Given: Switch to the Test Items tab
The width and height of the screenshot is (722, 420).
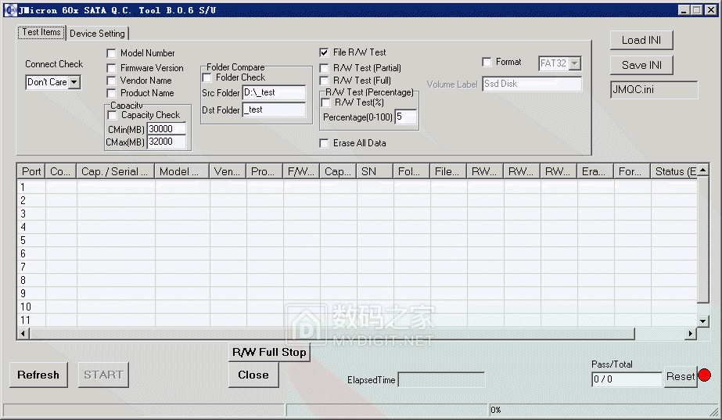Looking at the screenshot, I should (41, 32).
